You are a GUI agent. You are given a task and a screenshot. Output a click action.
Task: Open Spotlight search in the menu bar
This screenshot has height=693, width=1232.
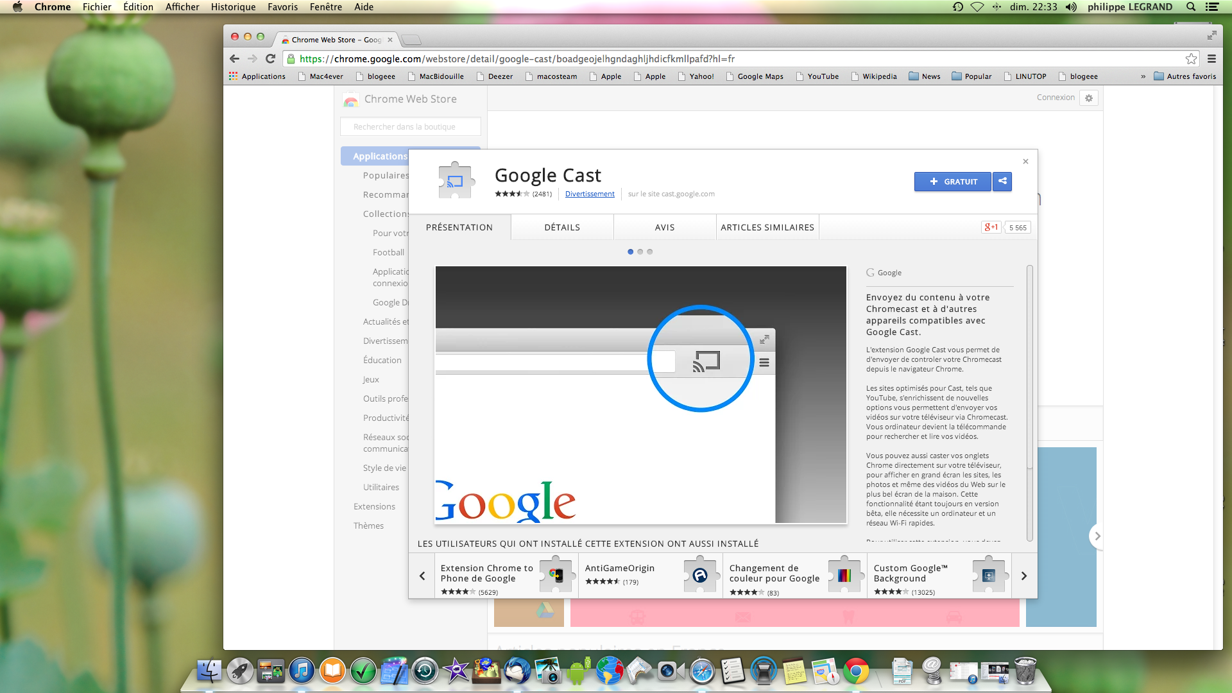point(1191,7)
